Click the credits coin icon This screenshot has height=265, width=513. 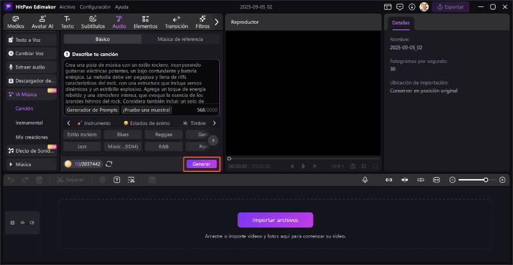(68, 164)
